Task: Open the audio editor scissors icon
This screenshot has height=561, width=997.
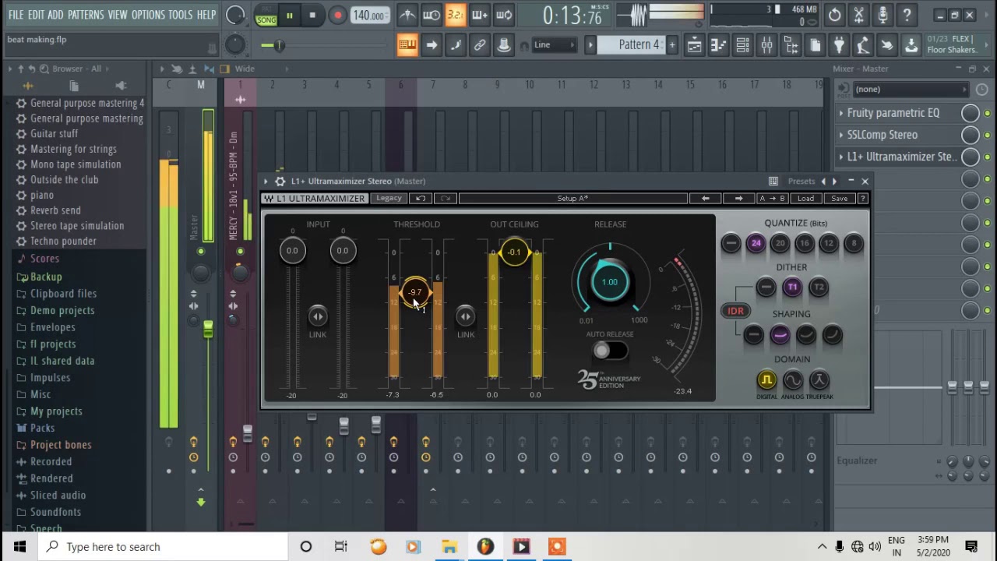Action: pyautogui.click(x=858, y=15)
